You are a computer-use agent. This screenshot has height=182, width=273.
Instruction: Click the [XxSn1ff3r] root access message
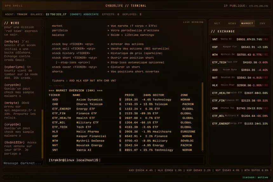pyautogui.click(x=20, y=148)
